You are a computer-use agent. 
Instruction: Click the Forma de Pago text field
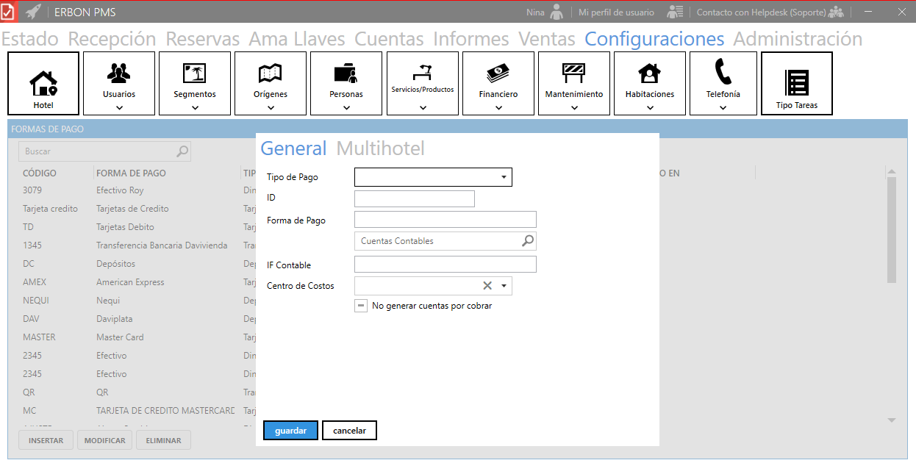[x=445, y=220]
